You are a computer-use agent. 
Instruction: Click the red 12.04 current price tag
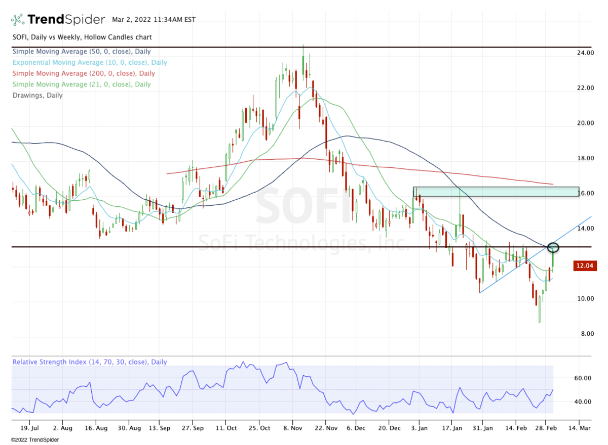point(585,266)
